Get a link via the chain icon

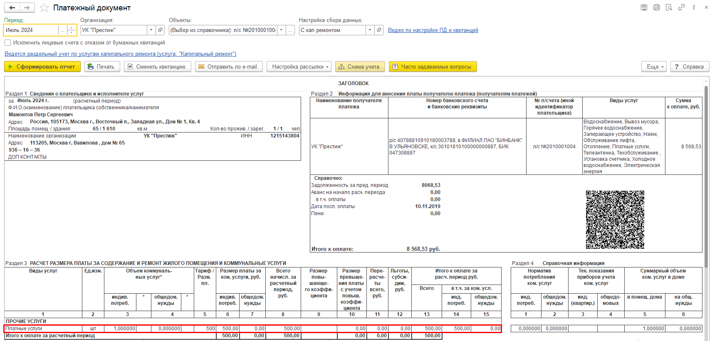coord(681,7)
